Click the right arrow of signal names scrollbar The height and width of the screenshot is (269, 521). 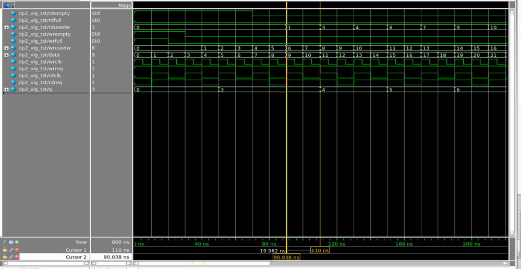87,263
